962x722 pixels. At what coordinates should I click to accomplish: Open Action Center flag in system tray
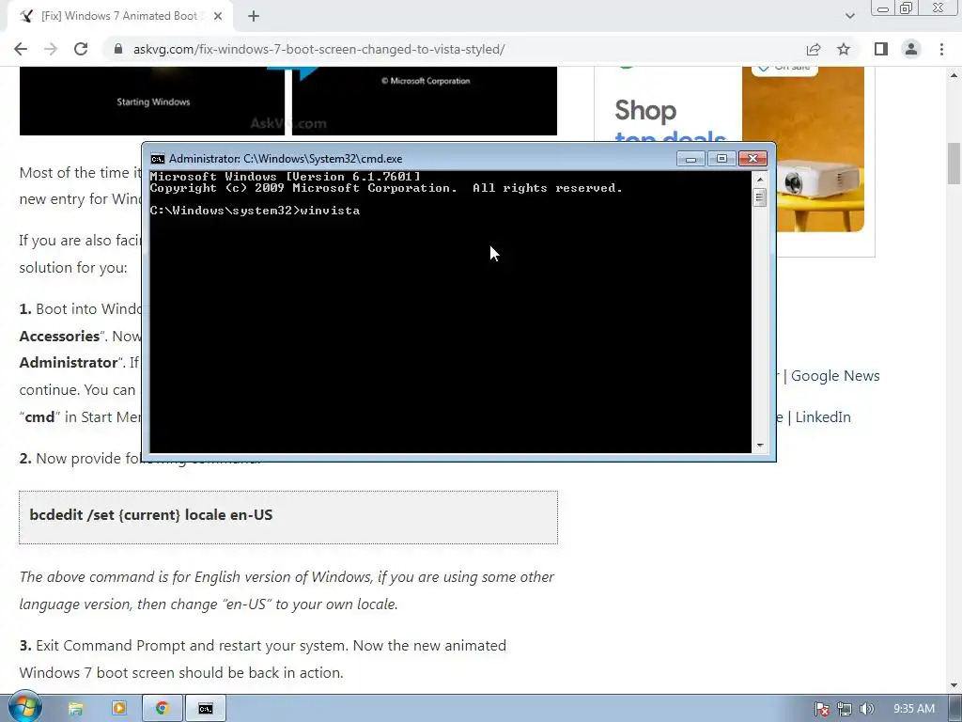click(821, 709)
